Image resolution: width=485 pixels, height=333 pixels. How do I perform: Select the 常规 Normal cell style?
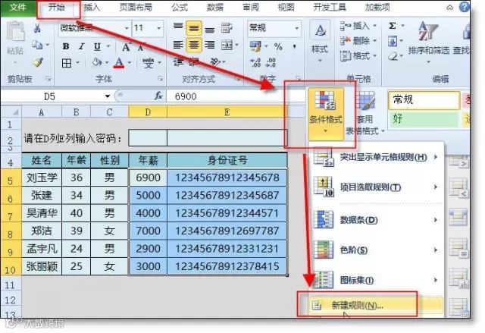(x=424, y=100)
